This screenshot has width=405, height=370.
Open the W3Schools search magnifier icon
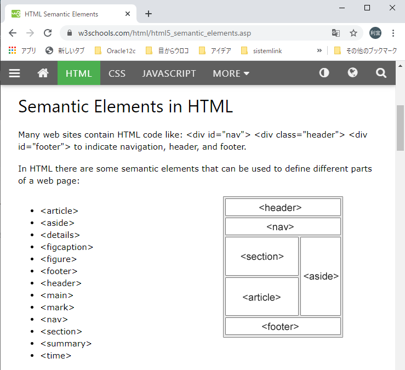tap(381, 73)
